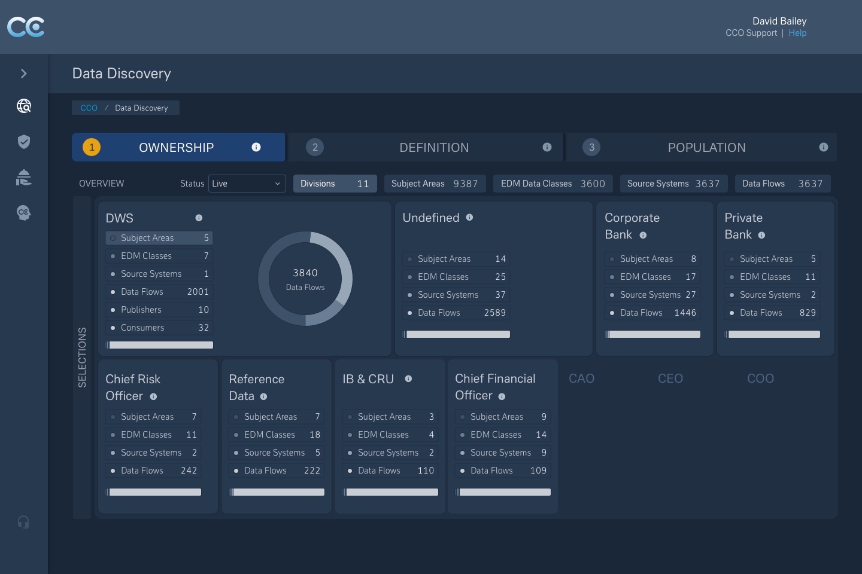The width and height of the screenshot is (862, 574).
Task: Open the shield checkmark sidebar icon
Action: (x=24, y=142)
